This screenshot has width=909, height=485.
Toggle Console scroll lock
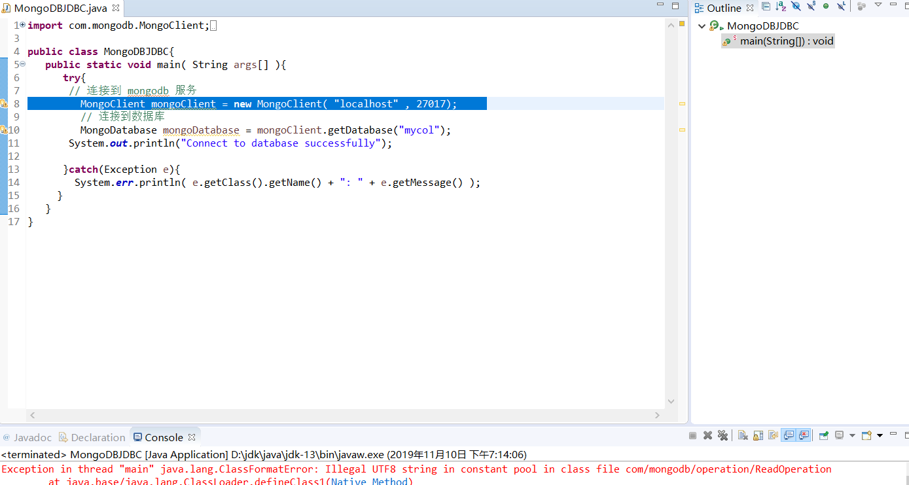click(x=758, y=435)
